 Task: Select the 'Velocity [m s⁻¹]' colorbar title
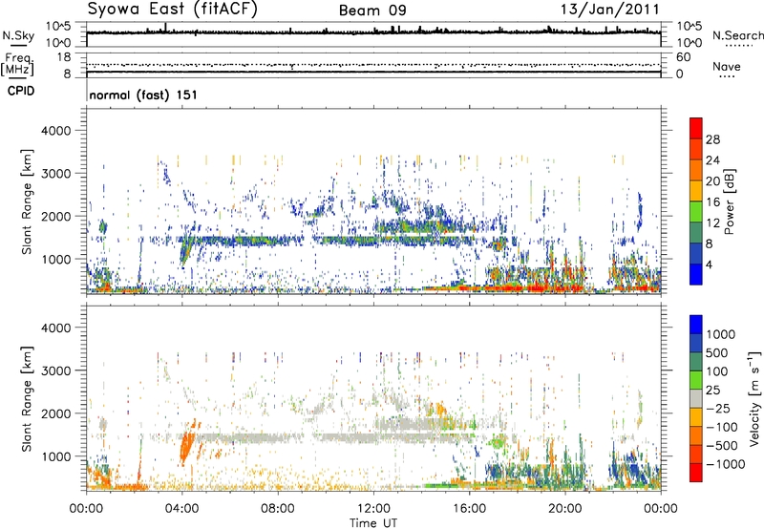[x=754, y=398]
